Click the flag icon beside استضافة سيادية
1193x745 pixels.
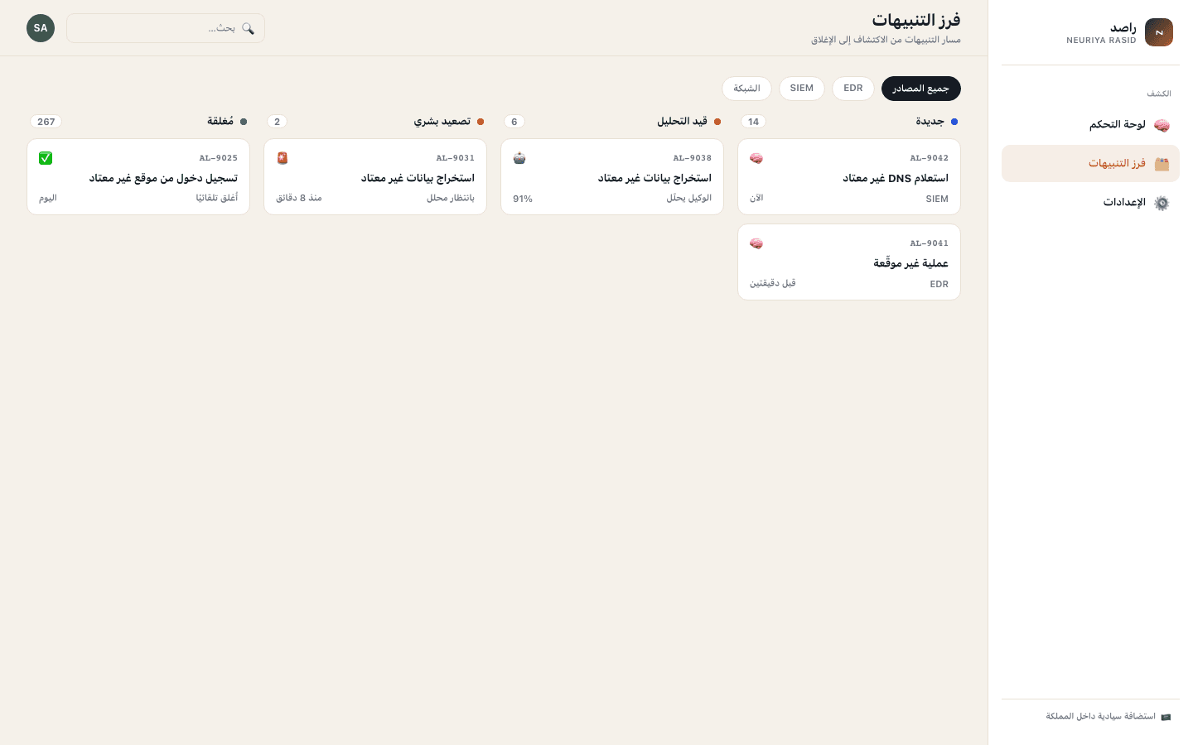[x=1166, y=717]
